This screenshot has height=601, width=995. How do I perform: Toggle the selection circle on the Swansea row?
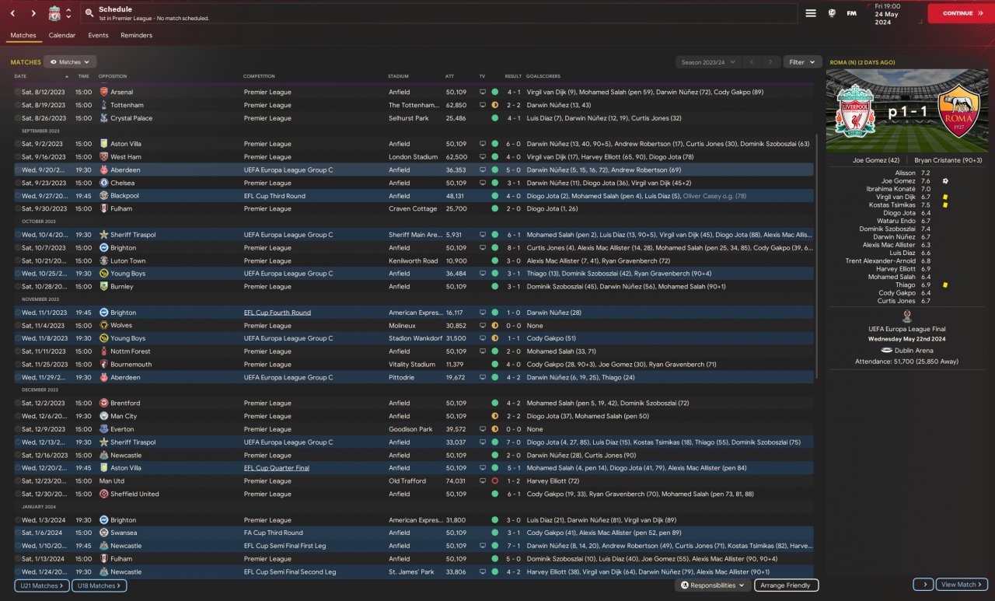[18, 533]
